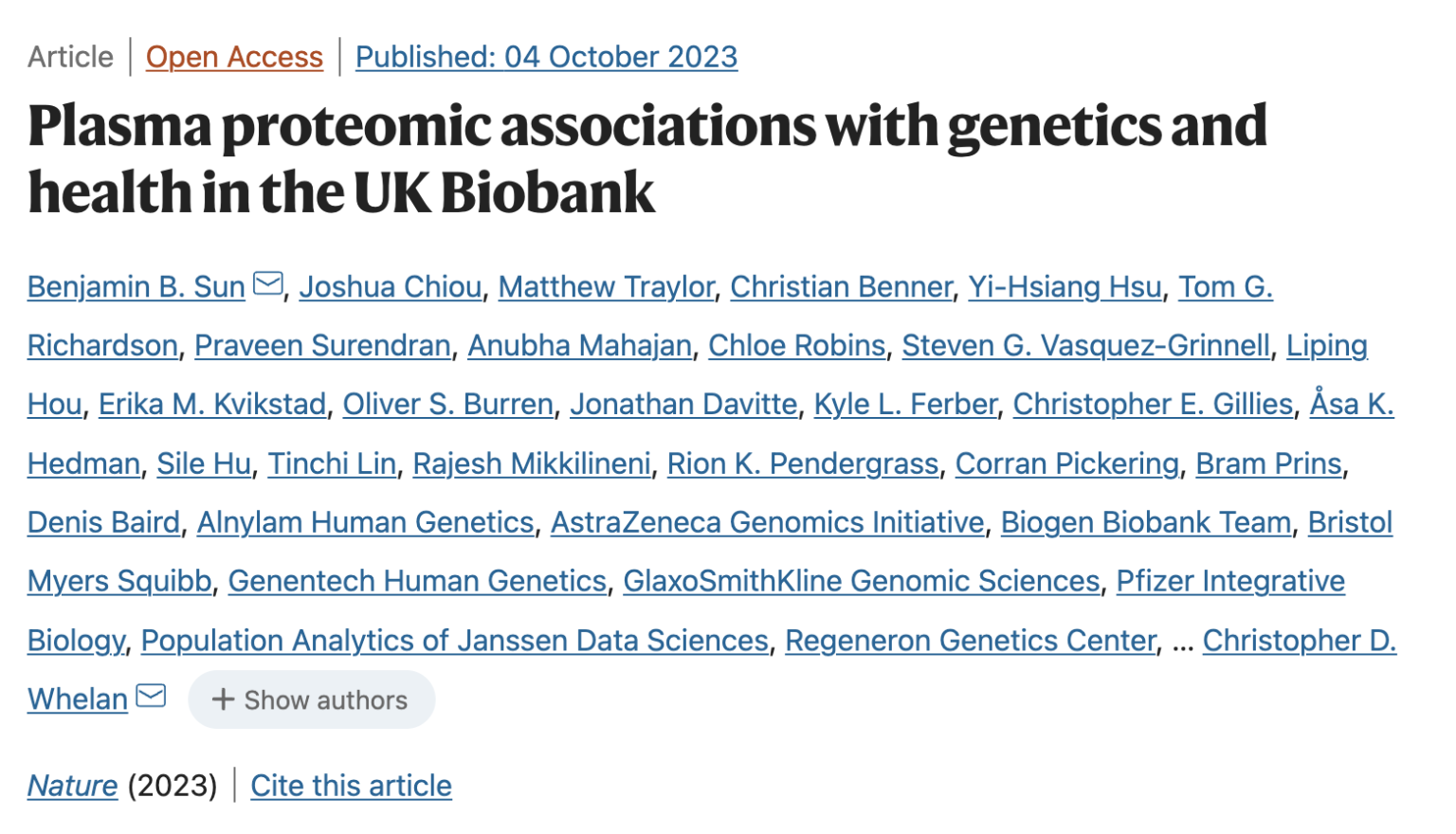Open the Published: 04 October 2023 link
Image resolution: width=1456 pixels, height=834 pixels.
tap(546, 57)
